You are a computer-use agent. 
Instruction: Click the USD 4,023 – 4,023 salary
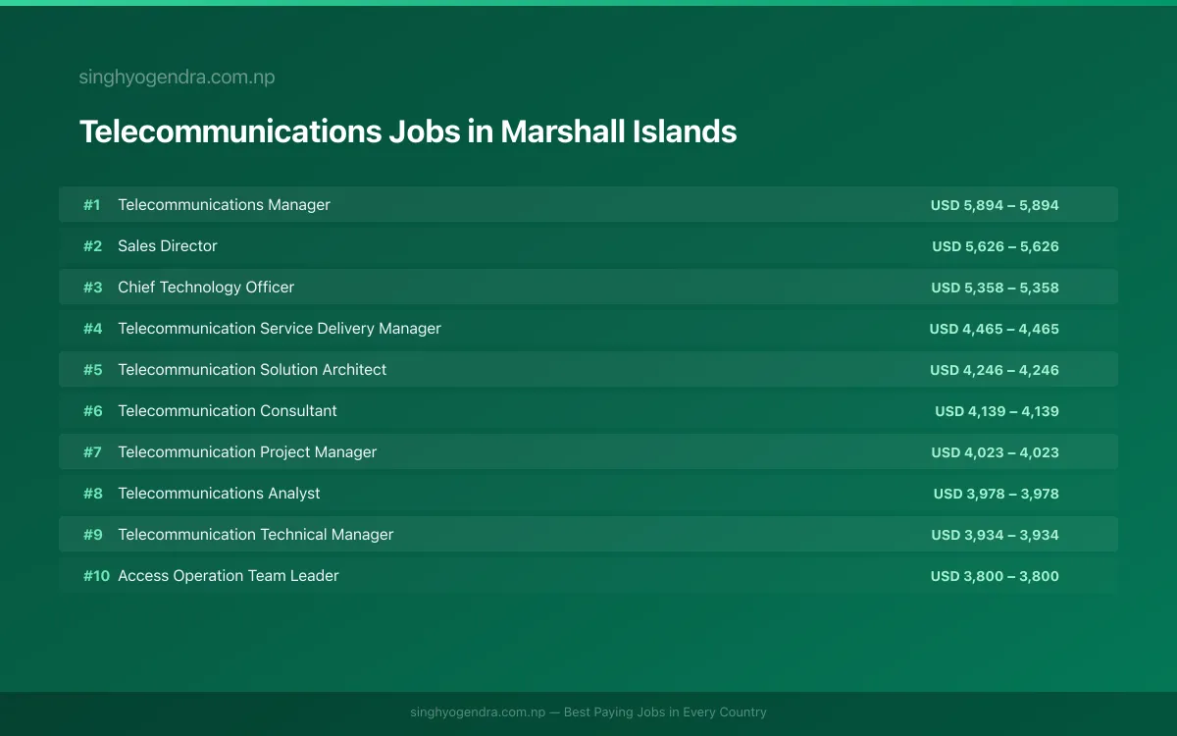995,452
